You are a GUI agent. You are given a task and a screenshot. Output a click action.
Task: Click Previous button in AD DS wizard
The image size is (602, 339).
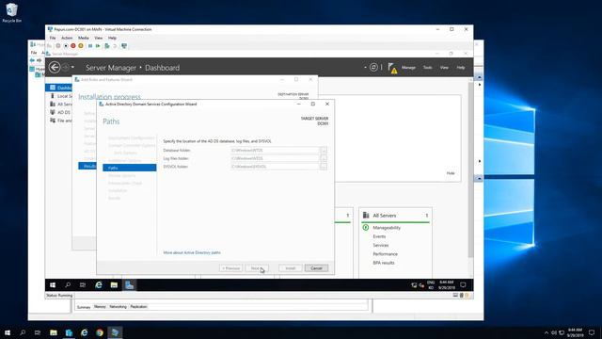[x=231, y=267]
